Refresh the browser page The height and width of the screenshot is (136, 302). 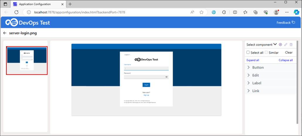click(16, 12)
